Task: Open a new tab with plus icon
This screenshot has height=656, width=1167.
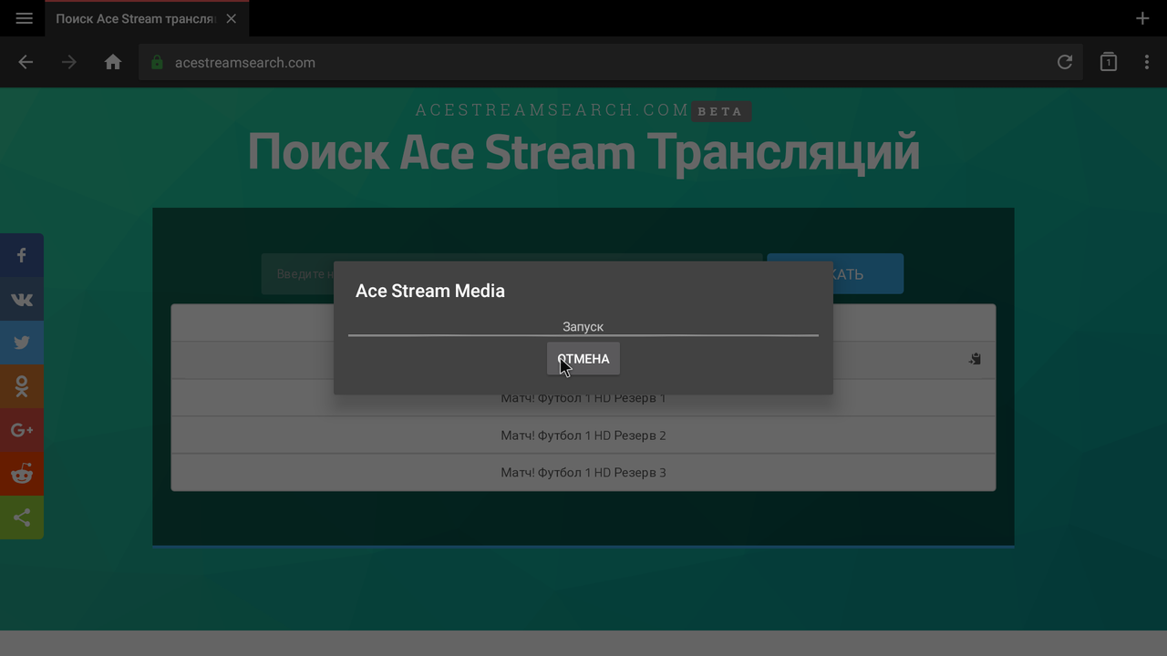Action: [x=1142, y=18]
